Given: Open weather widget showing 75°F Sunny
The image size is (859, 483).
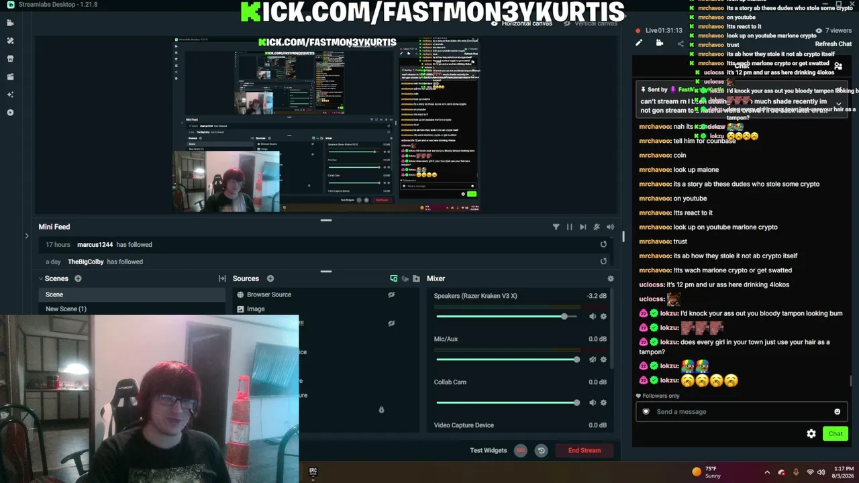Looking at the screenshot, I should 706,472.
